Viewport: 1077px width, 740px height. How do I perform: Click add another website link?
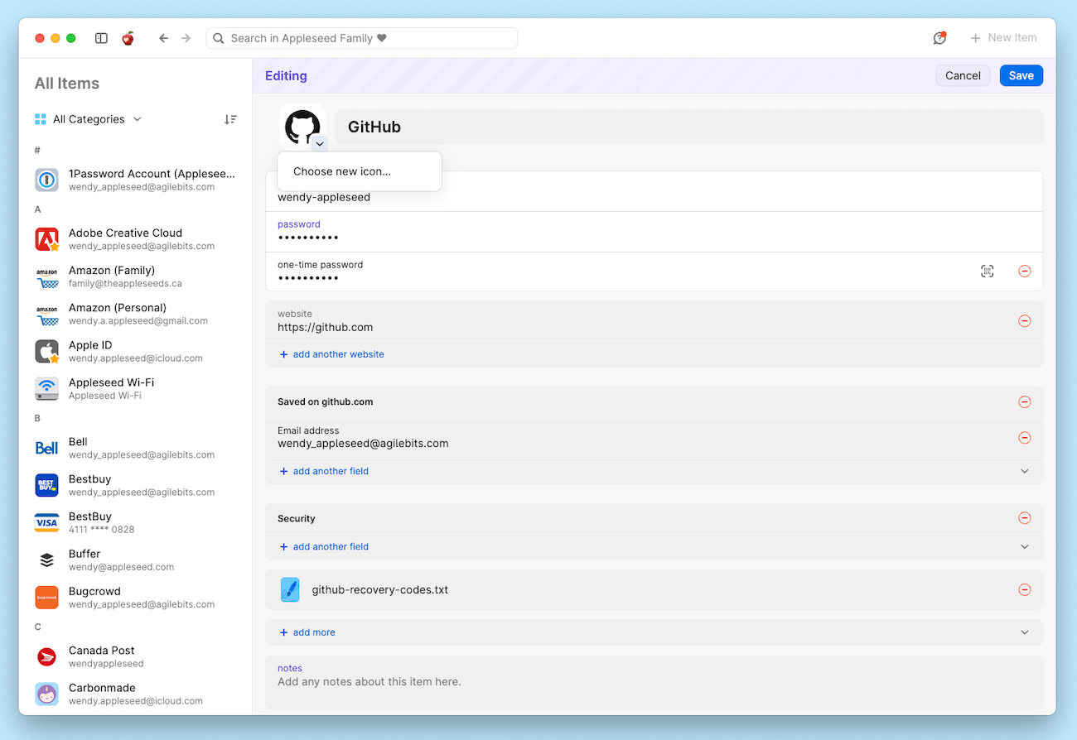point(331,354)
